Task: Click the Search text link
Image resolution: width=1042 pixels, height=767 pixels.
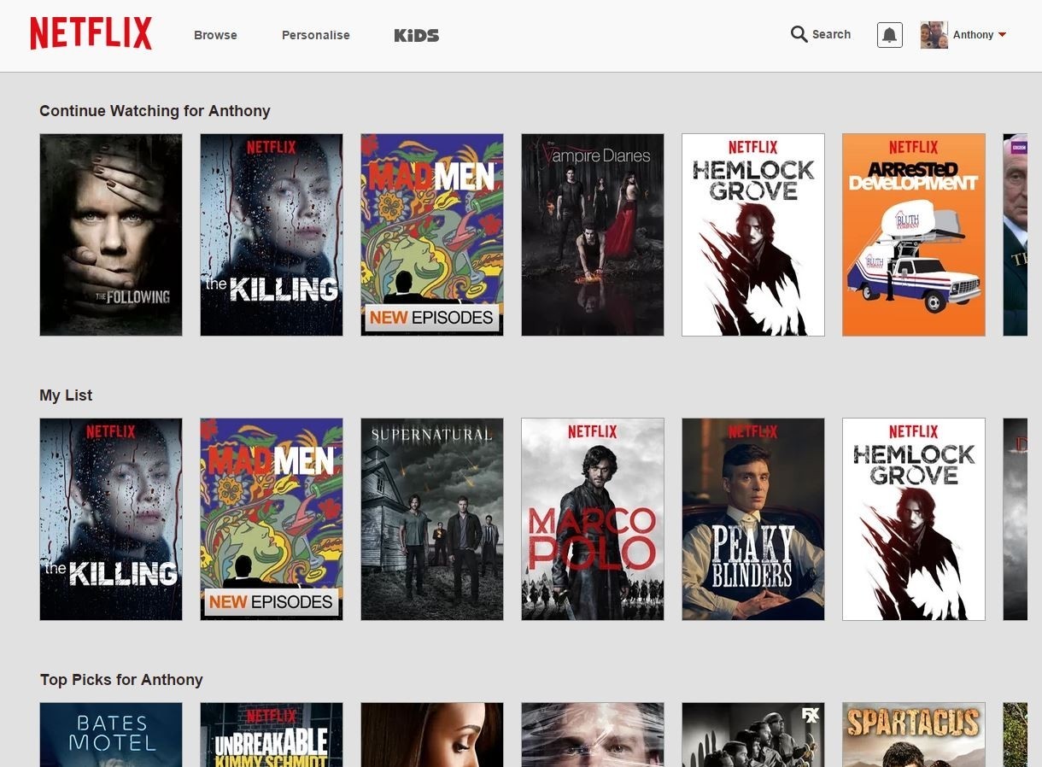Action: pyautogui.click(x=831, y=34)
